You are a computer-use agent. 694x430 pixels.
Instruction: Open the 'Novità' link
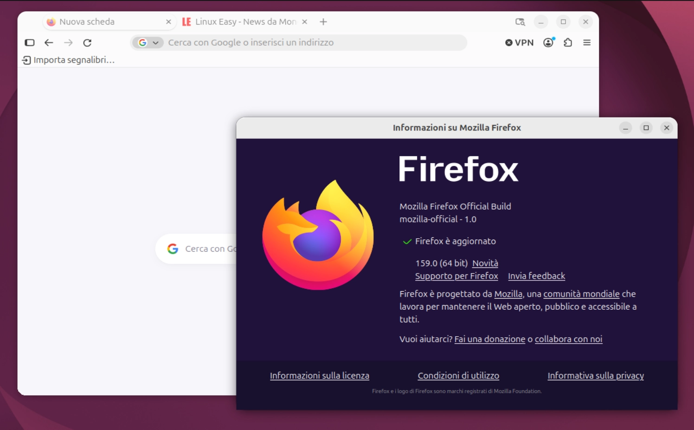(x=485, y=263)
